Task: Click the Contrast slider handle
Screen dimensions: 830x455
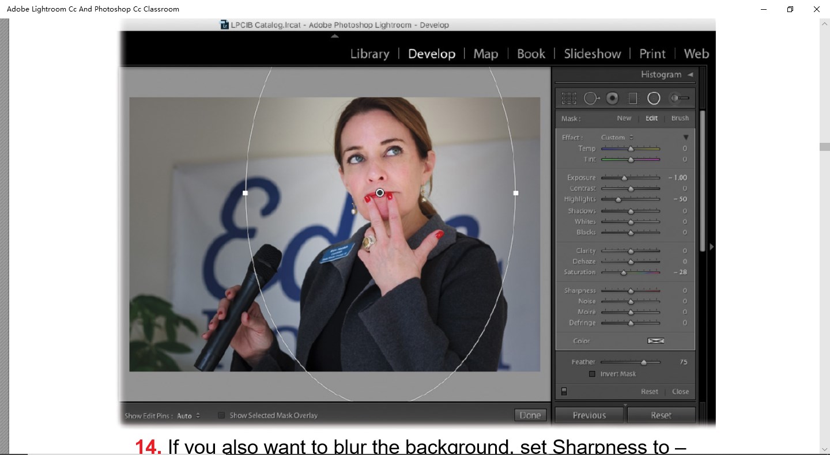Action: pos(631,189)
